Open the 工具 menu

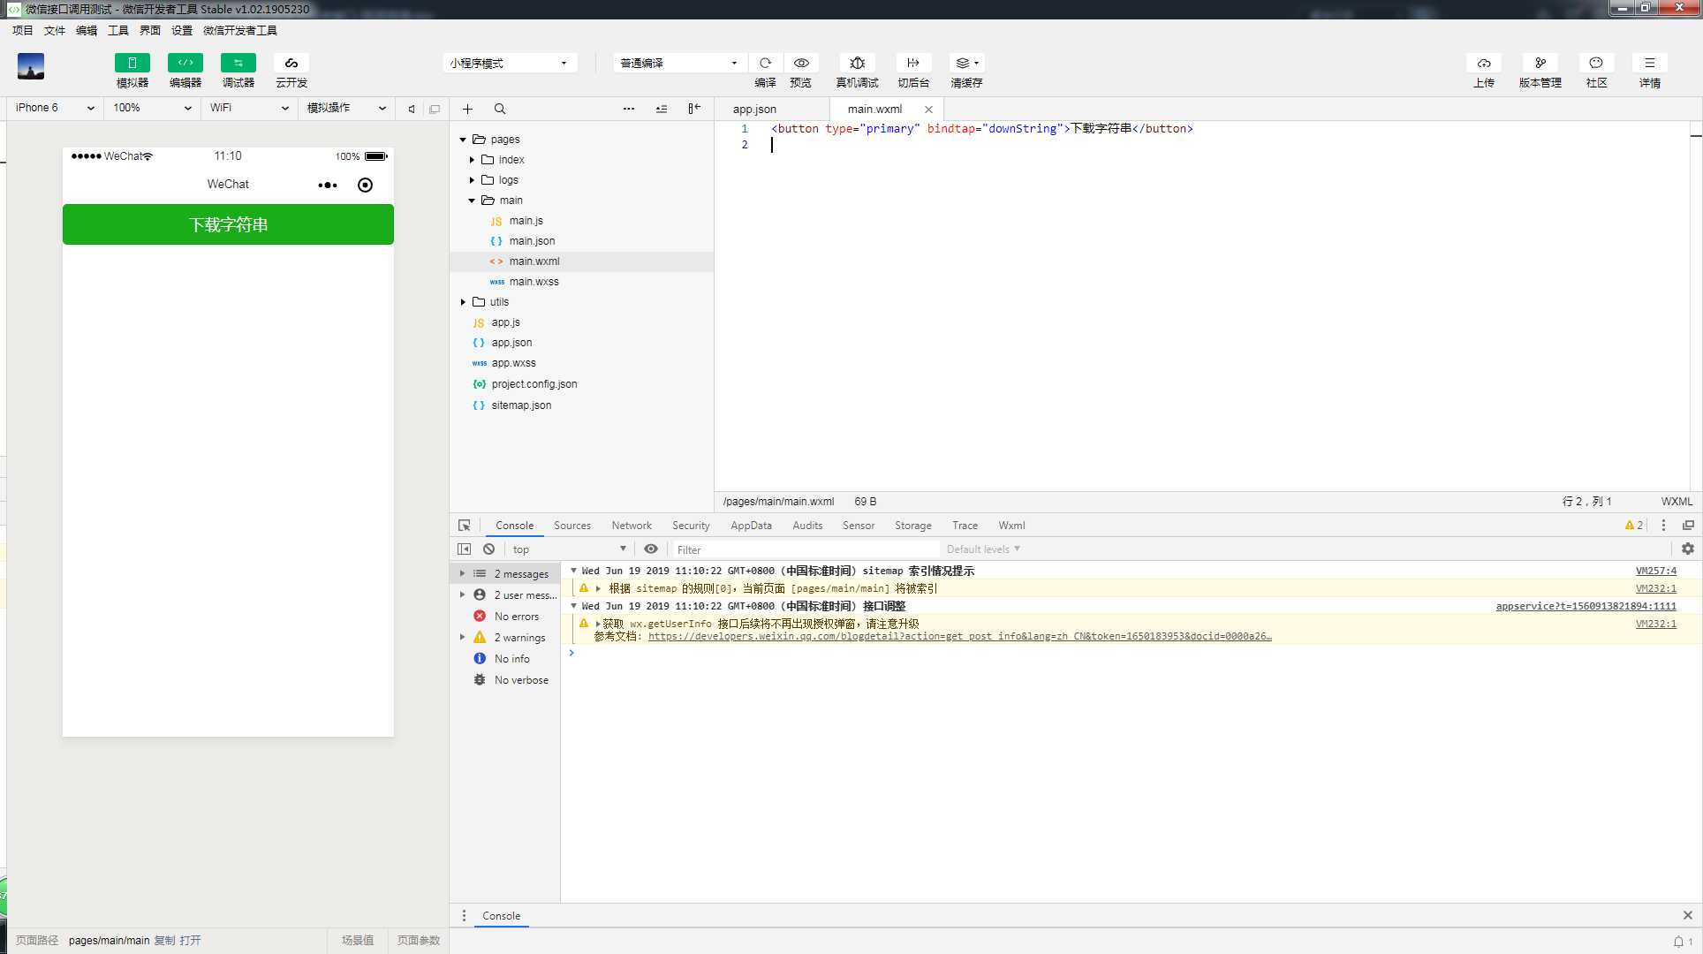[x=118, y=30]
